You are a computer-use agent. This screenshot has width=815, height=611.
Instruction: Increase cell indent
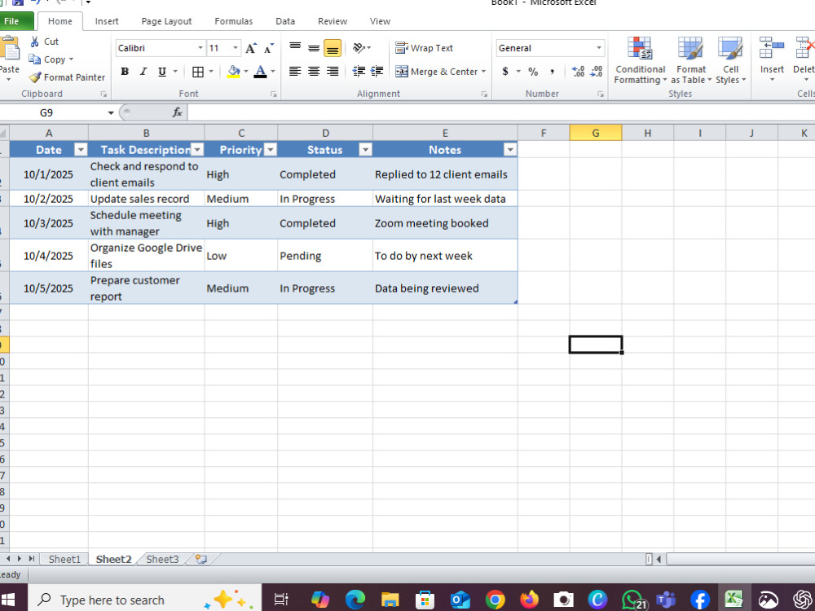pyautogui.click(x=377, y=72)
